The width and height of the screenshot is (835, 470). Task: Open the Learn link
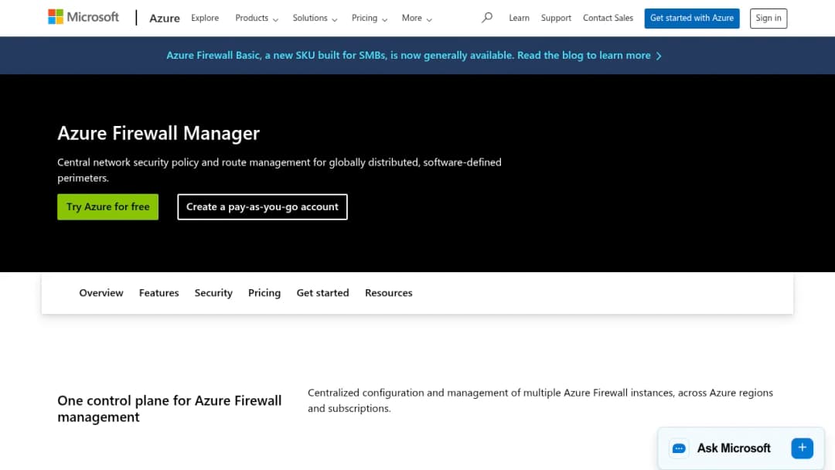519,18
